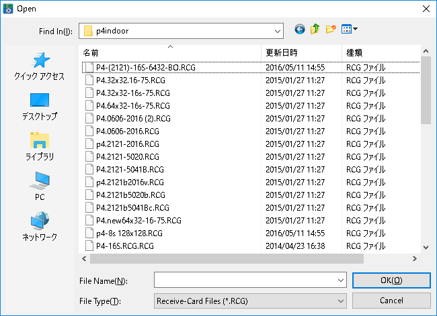The image size is (437, 316).
Task: Click the Open dialog title bar icon
Action: coord(8,9)
